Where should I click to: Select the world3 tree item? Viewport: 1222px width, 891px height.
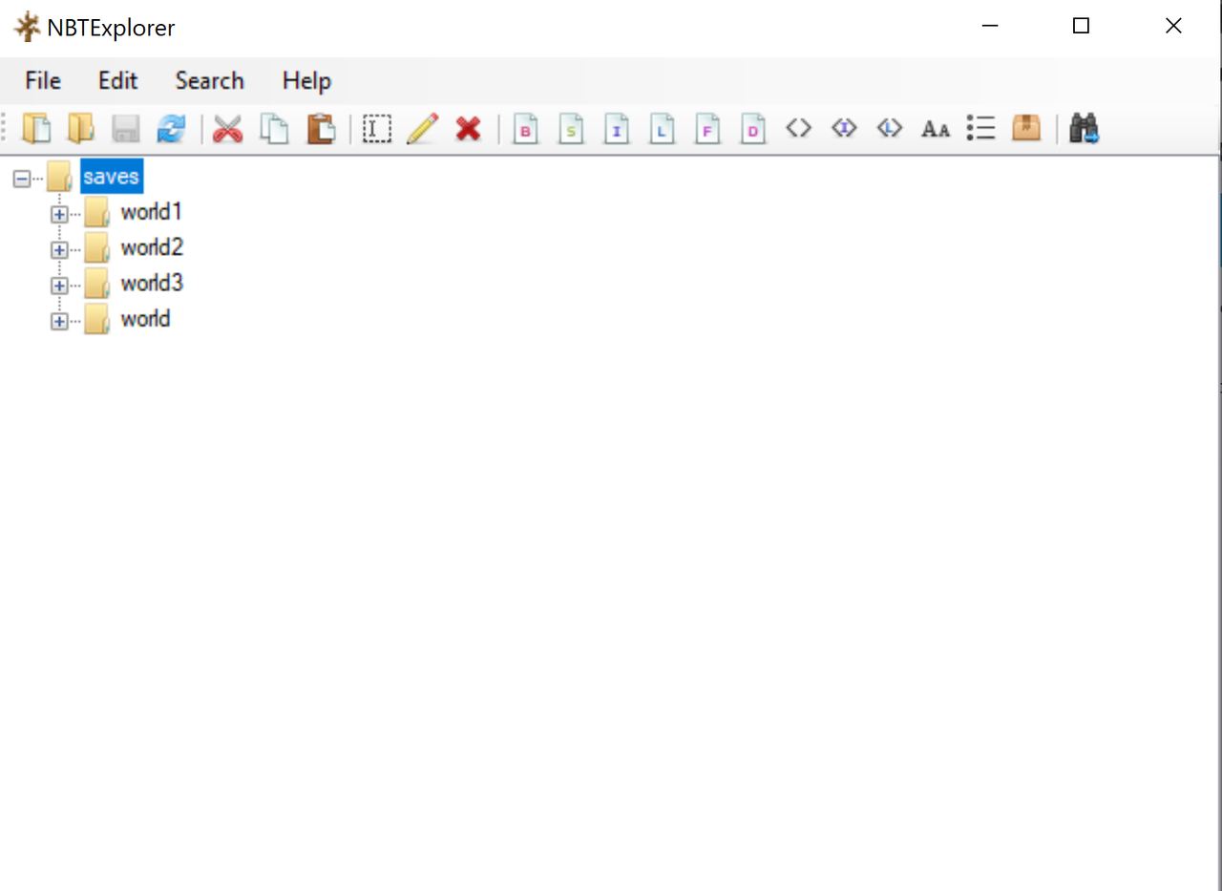(x=152, y=284)
